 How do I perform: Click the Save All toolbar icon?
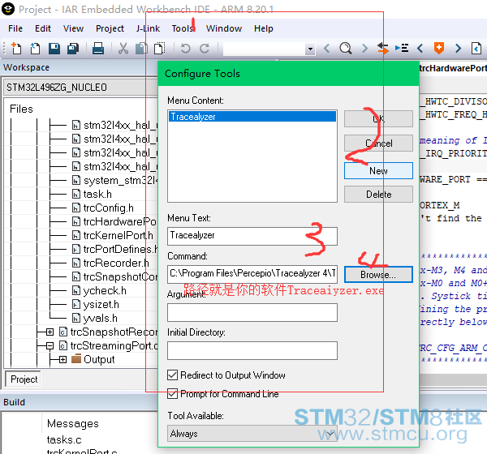[x=73, y=49]
